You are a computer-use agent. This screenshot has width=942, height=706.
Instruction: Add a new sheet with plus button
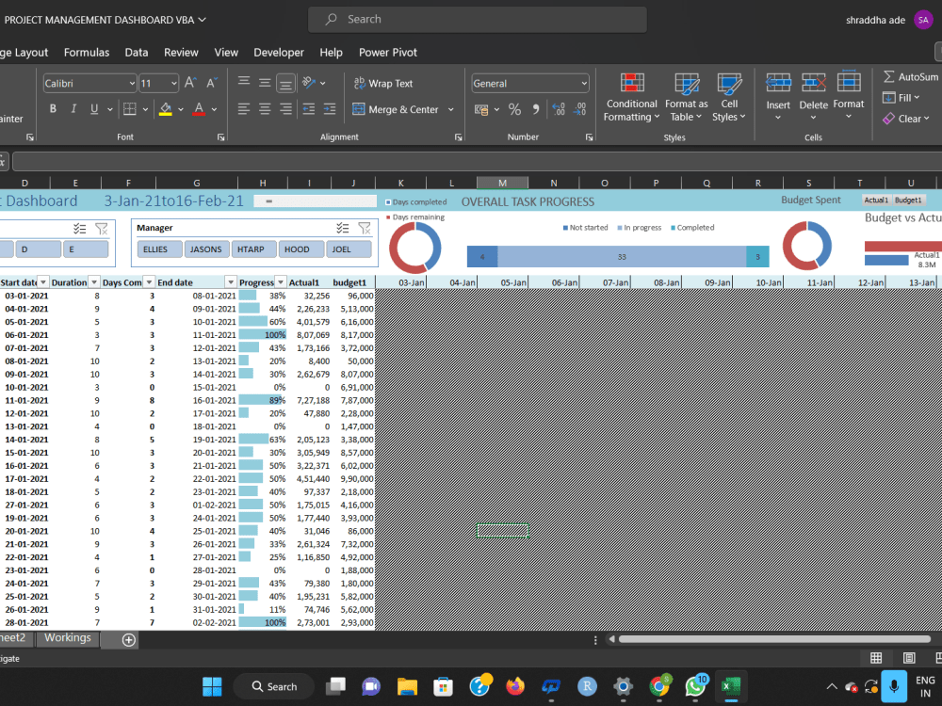(x=128, y=640)
